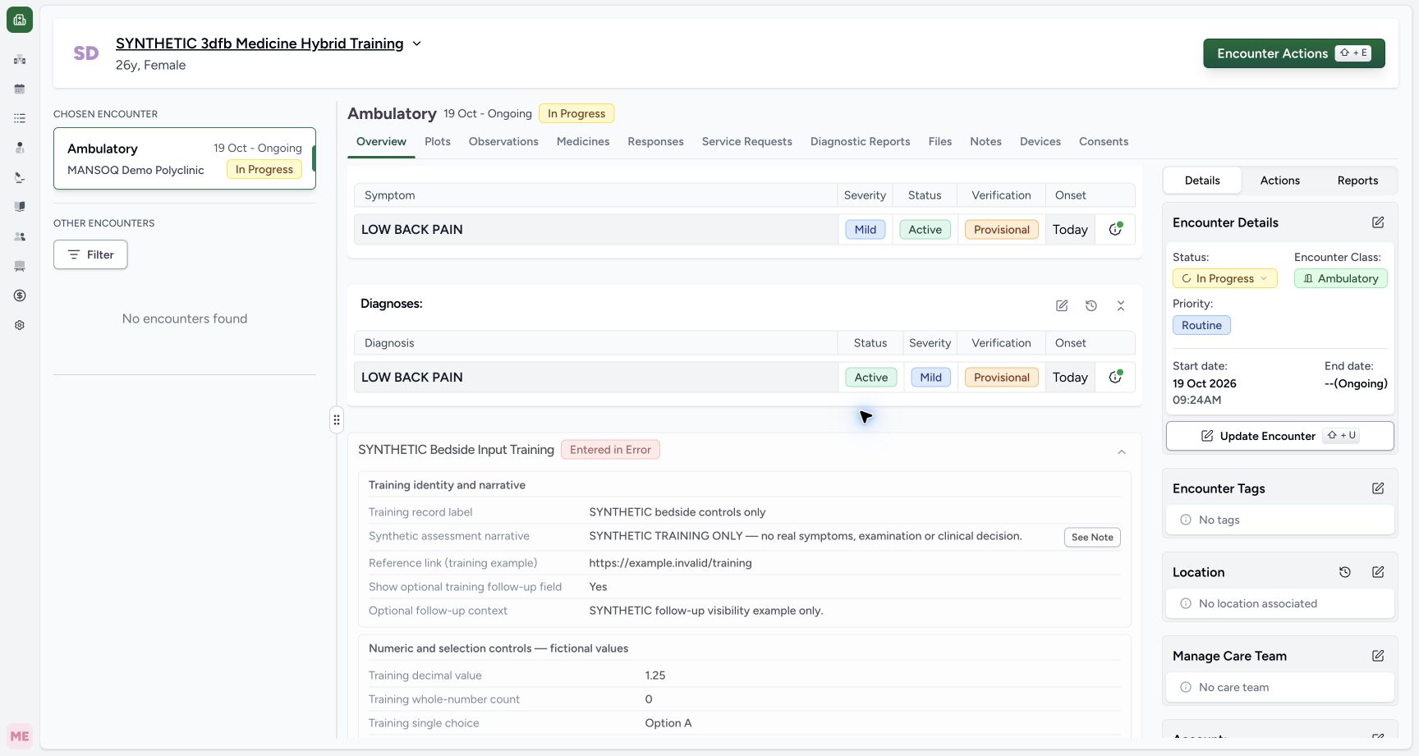The height and width of the screenshot is (756, 1419).
Task: Open the Diagnostic Reports tab
Action: (860, 141)
